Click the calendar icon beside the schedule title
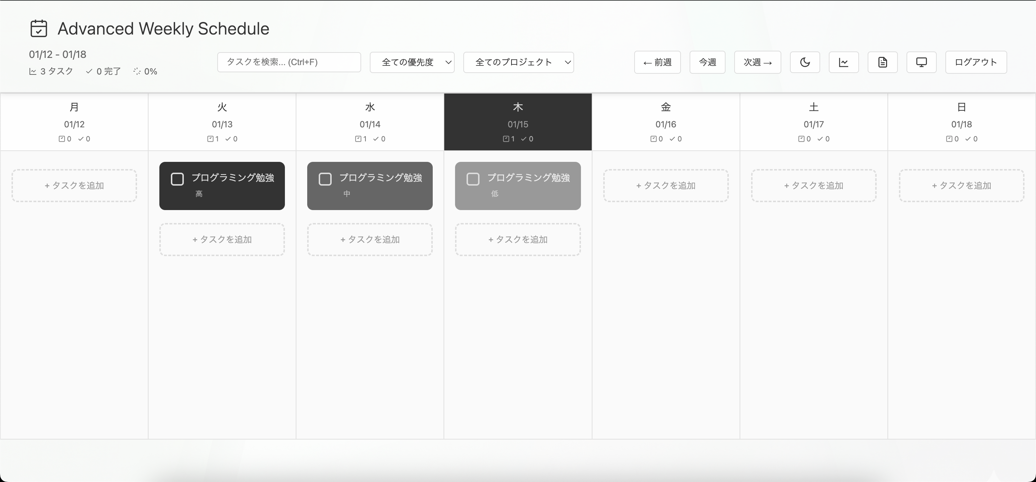Image resolution: width=1036 pixels, height=482 pixels. 38,28
